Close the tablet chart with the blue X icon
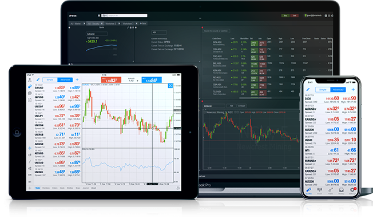373x219 pixels. coord(170,86)
